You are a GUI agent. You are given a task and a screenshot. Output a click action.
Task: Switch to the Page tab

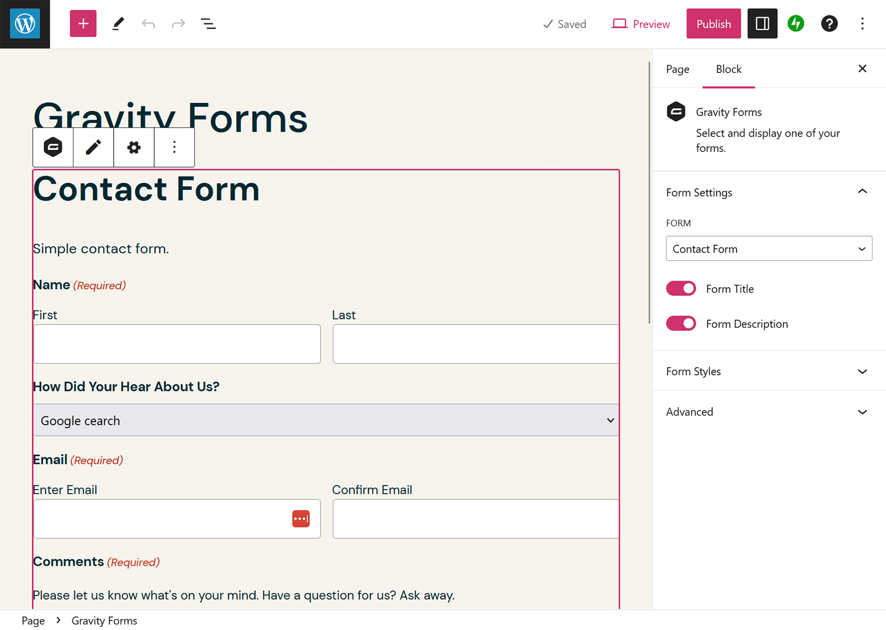[x=678, y=69]
